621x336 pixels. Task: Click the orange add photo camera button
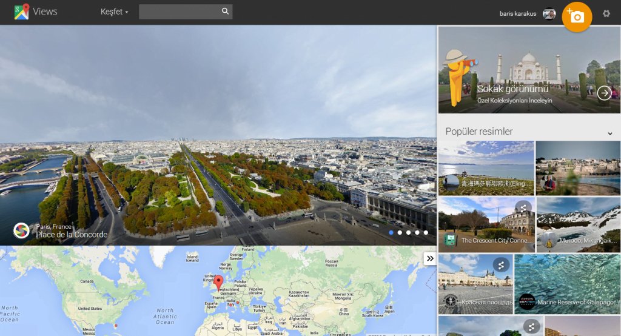pyautogui.click(x=577, y=16)
